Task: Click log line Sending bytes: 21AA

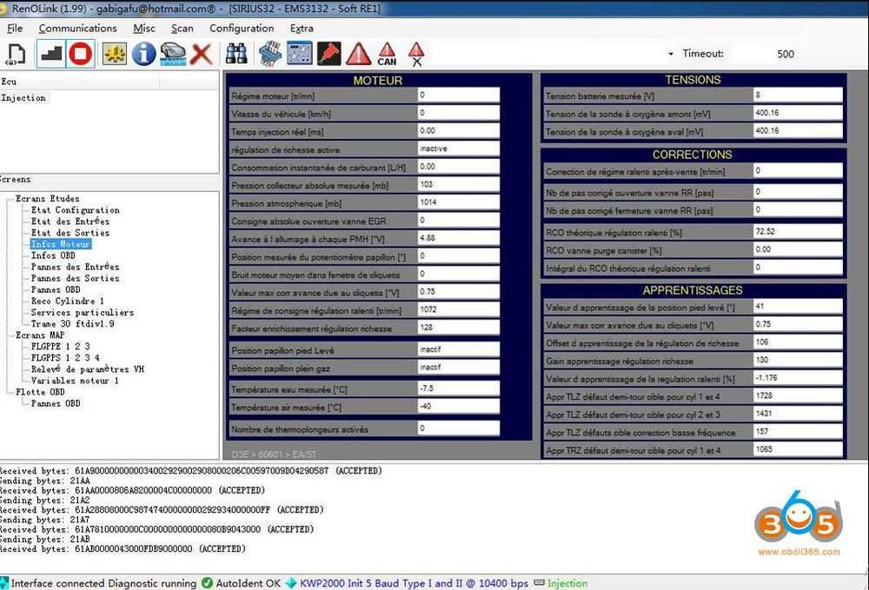Action: pos(45,481)
